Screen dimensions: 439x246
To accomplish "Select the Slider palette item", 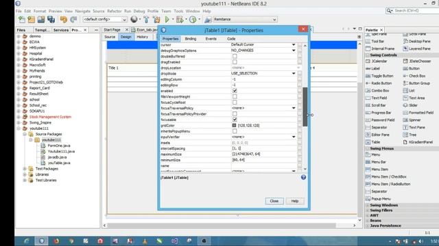I will 410,105.
